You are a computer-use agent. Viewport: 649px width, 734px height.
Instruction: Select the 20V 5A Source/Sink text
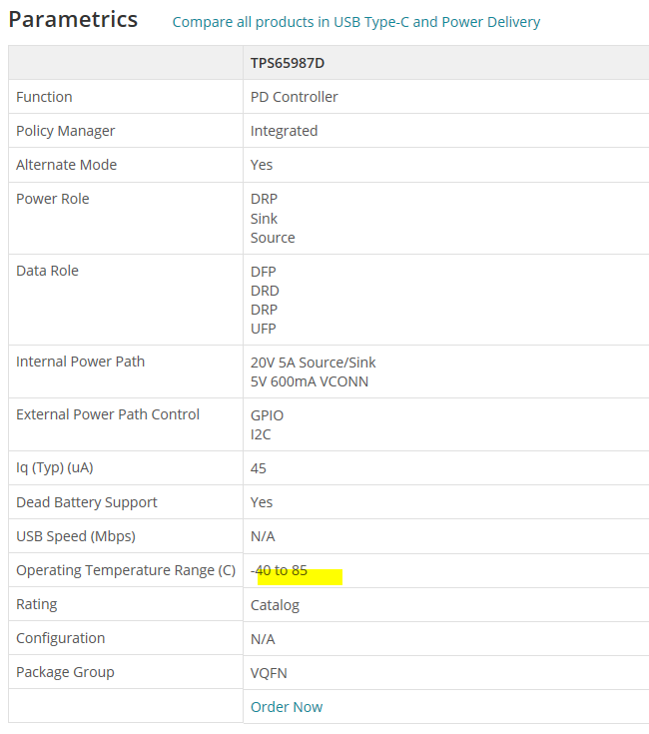coord(314,363)
